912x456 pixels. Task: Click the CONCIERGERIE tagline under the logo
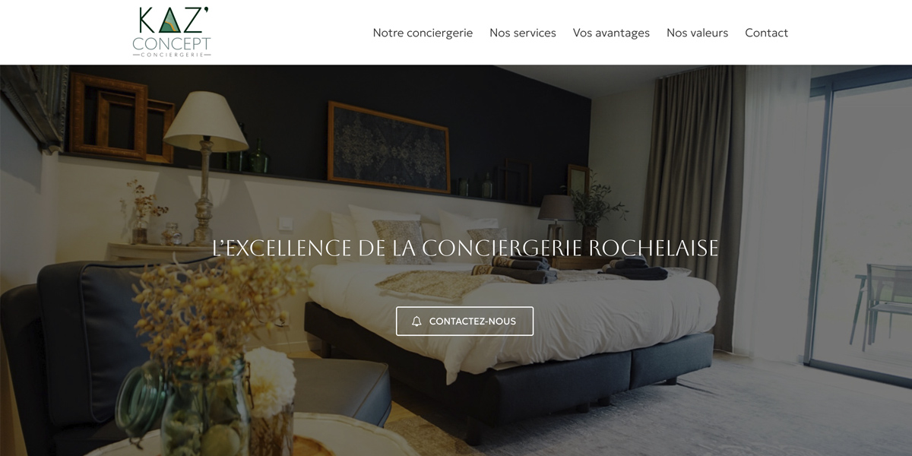pos(172,55)
